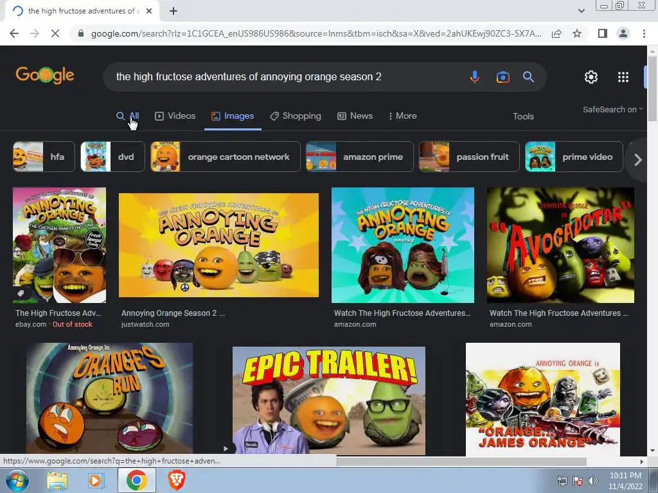Select the passion fruit chip
This screenshot has width=658, height=493.
(x=469, y=157)
